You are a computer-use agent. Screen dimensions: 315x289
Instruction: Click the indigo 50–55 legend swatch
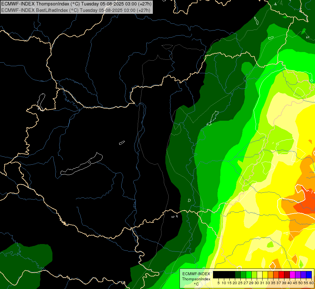303,275
